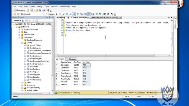Toggle Include Actual Execution Plan
This screenshot has height=106, width=189.
point(78,14)
